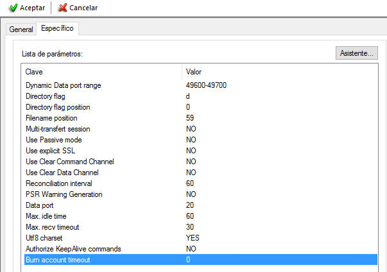Select the Dynamic Data port range row
The width and height of the screenshot is (387, 272).
[x=63, y=85]
